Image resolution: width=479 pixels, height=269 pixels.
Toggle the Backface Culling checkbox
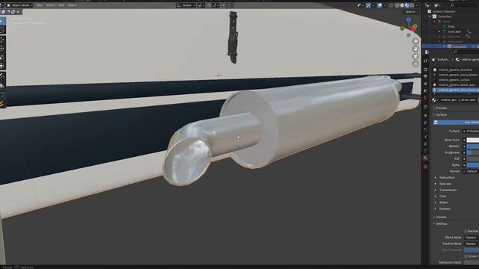point(466,231)
